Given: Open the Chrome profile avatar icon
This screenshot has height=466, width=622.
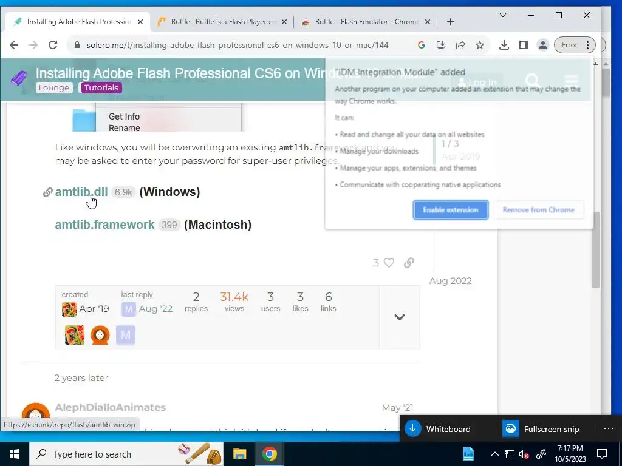Looking at the screenshot, I should click(x=542, y=45).
